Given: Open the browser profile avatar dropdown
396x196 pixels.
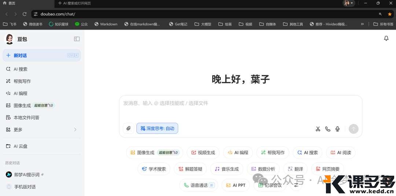Looking at the screenshot, I should [349, 3].
